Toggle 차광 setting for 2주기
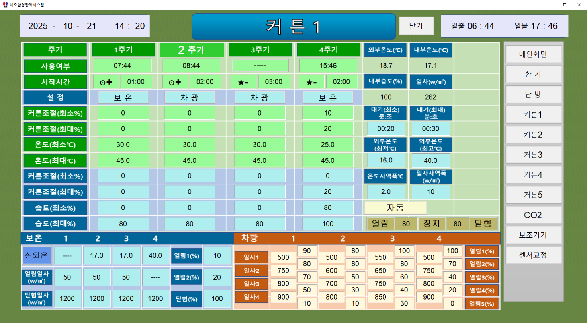The width and height of the screenshot is (587, 323). click(x=190, y=97)
